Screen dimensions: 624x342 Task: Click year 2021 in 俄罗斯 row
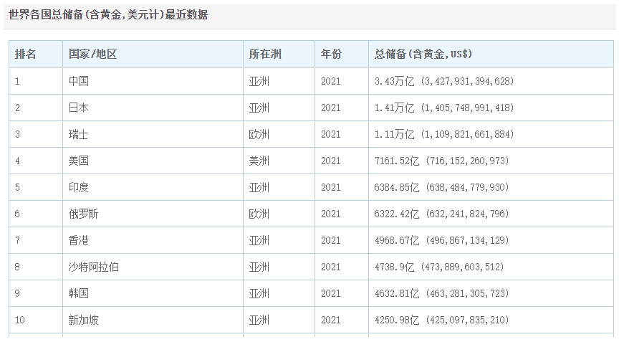click(331, 214)
